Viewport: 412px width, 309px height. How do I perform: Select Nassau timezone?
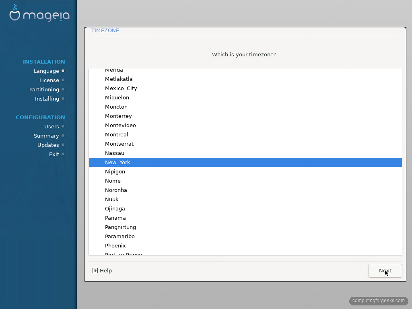(245, 153)
